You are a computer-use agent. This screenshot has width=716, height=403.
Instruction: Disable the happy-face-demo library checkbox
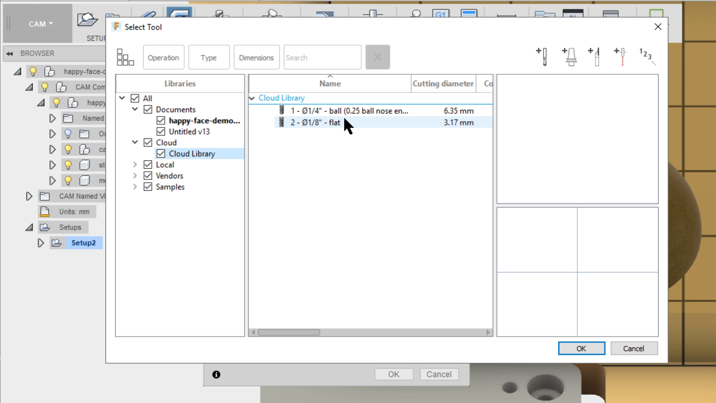[x=161, y=120]
